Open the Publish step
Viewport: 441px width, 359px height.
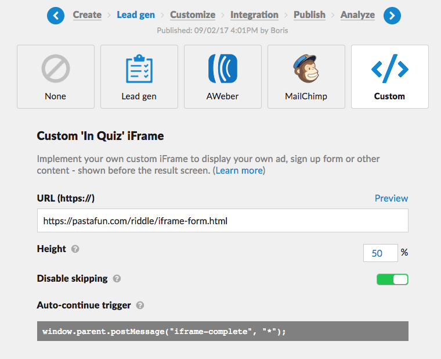coord(310,15)
